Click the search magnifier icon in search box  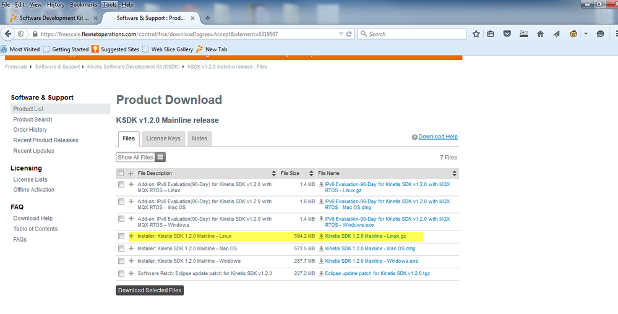pos(364,34)
